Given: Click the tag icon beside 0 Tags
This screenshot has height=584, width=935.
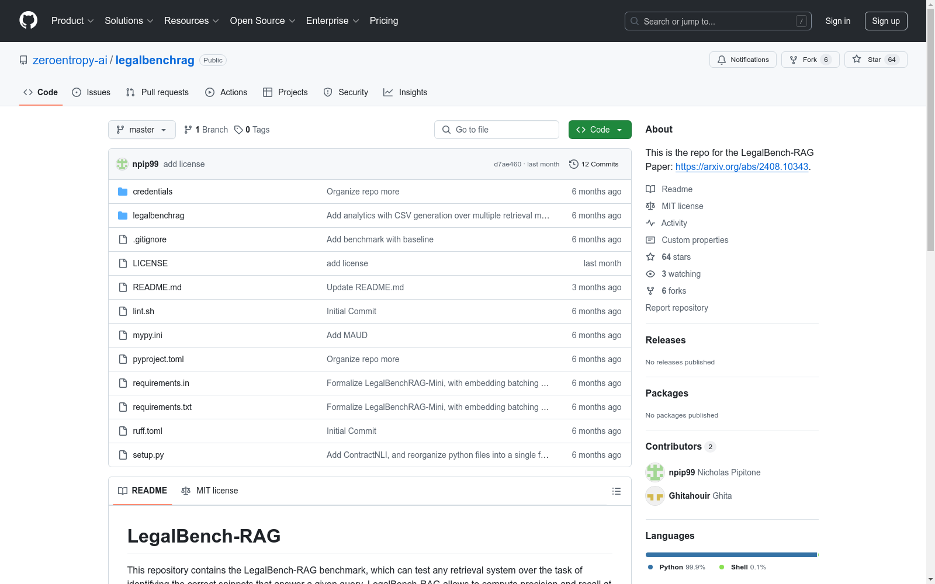Looking at the screenshot, I should 238,130.
